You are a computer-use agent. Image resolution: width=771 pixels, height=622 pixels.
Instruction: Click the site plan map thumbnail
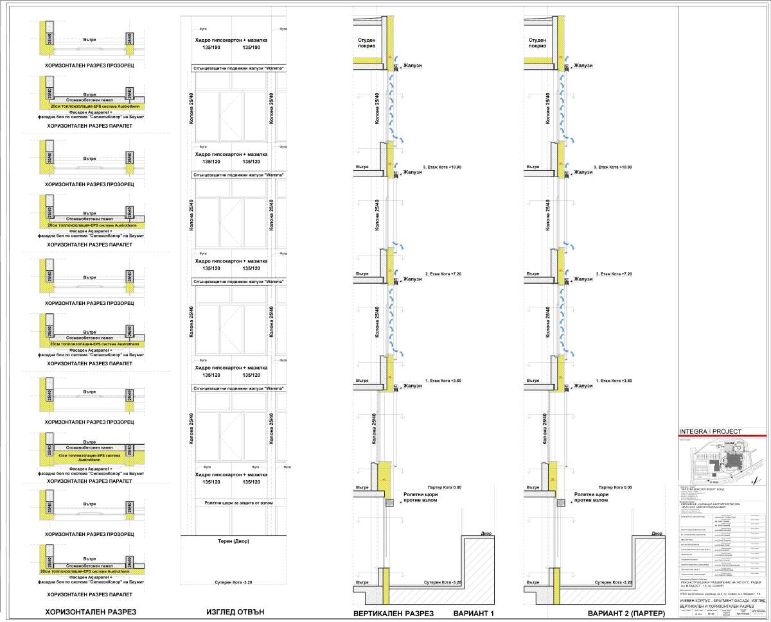click(x=722, y=461)
